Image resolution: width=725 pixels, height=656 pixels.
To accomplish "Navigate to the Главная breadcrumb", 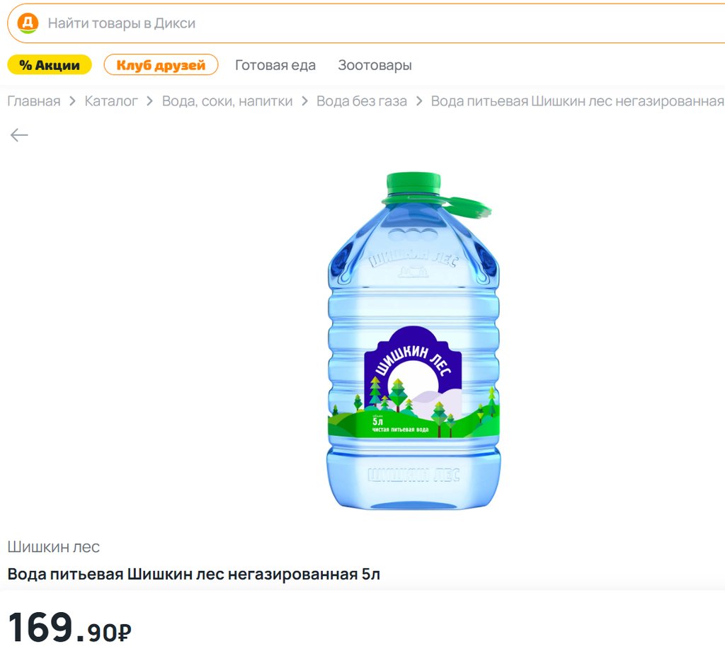I will pos(34,101).
